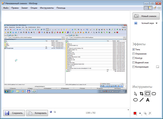
Task: Click the pencil edit icon in top toolbar
Action: [x=155, y=8]
